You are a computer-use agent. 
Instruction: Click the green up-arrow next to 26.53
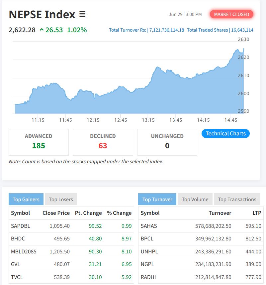click(x=42, y=30)
